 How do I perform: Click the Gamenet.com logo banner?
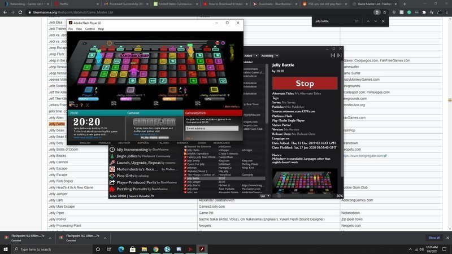click(x=154, y=122)
